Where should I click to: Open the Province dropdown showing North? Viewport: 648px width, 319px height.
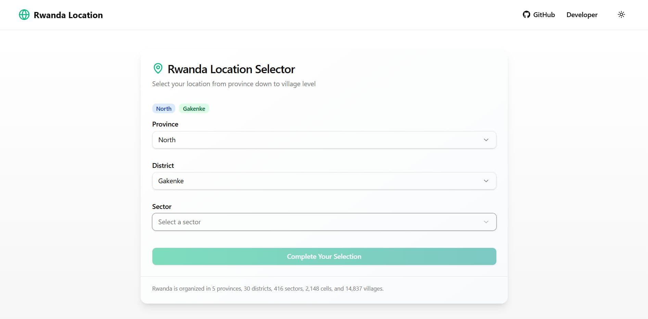(324, 140)
